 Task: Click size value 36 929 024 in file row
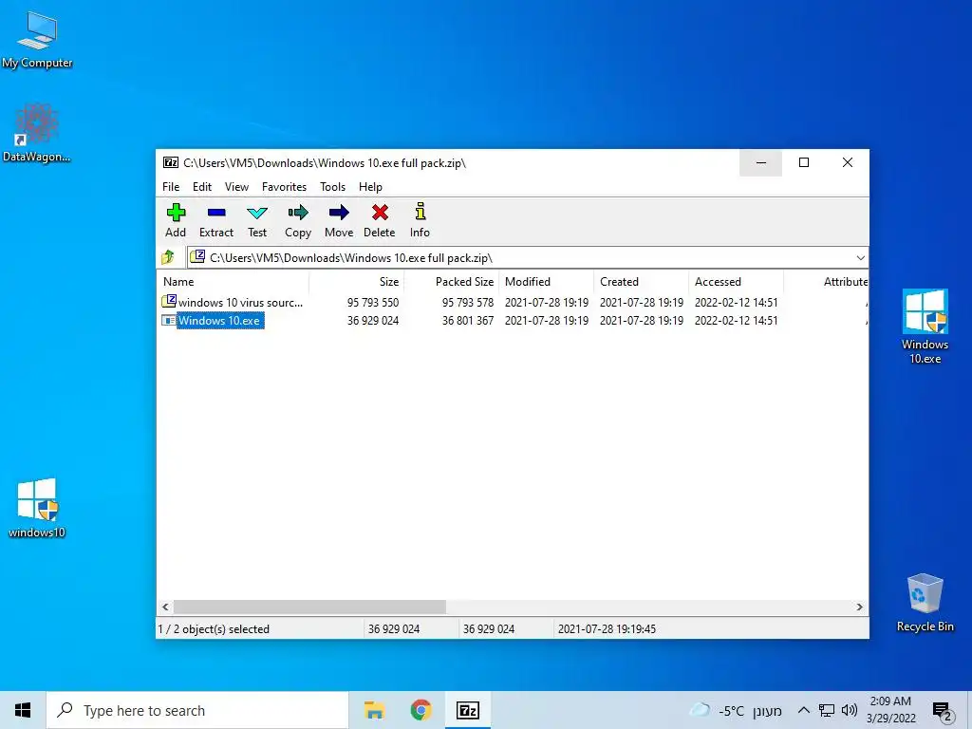coord(372,321)
